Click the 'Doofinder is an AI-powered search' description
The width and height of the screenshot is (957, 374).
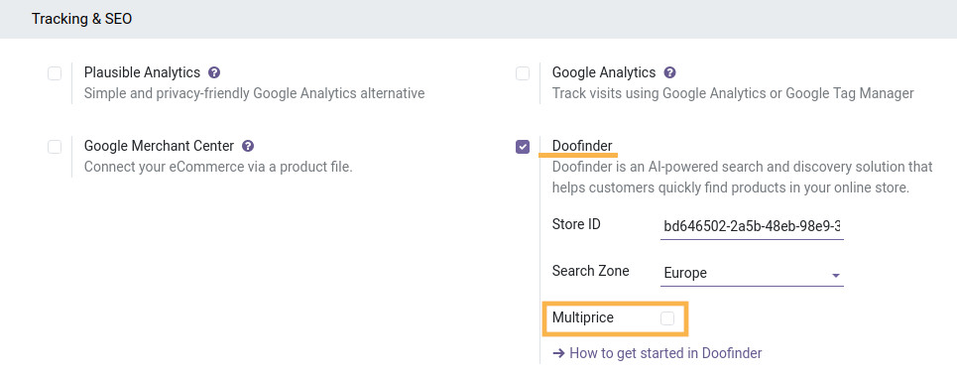click(742, 177)
